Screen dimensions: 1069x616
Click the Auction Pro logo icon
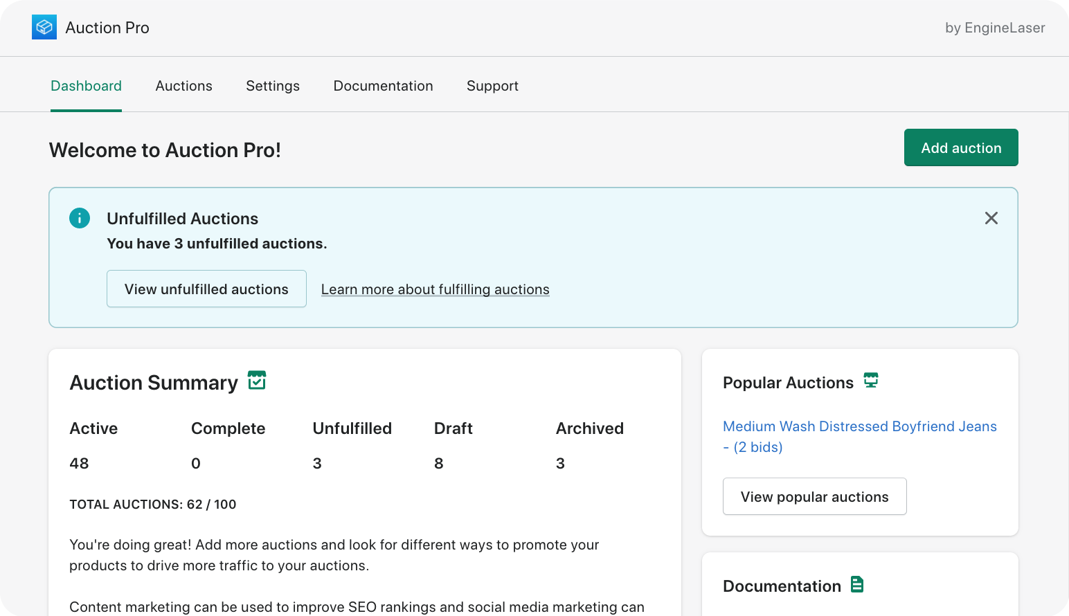point(44,27)
